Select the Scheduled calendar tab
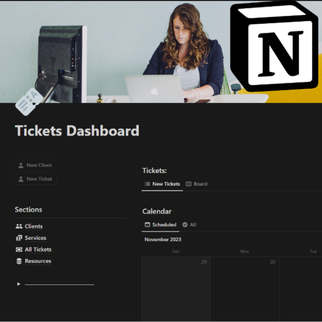This screenshot has height=322, width=322. (160, 225)
